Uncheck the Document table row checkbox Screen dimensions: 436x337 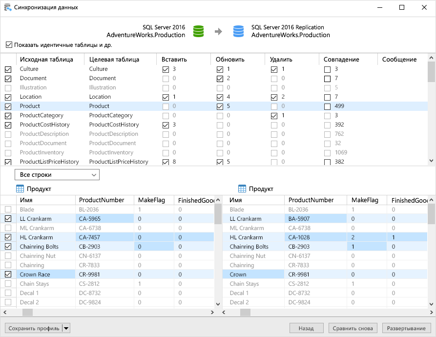click(x=8, y=79)
